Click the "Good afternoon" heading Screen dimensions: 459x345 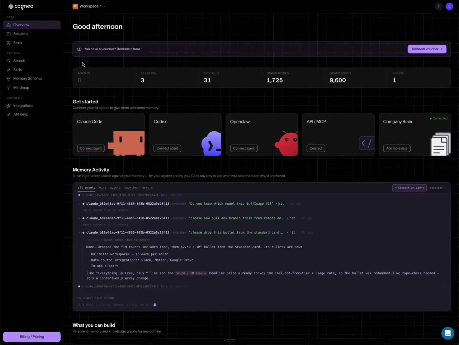click(x=98, y=27)
